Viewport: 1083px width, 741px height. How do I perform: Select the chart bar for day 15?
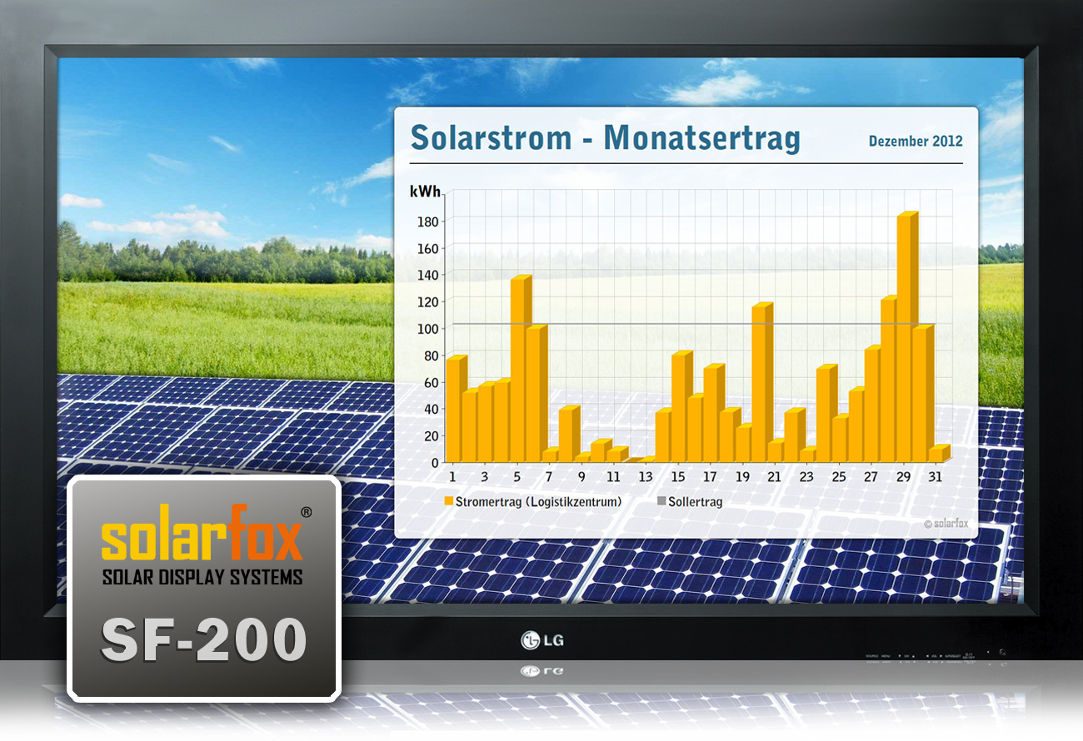(x=681, y=407)
